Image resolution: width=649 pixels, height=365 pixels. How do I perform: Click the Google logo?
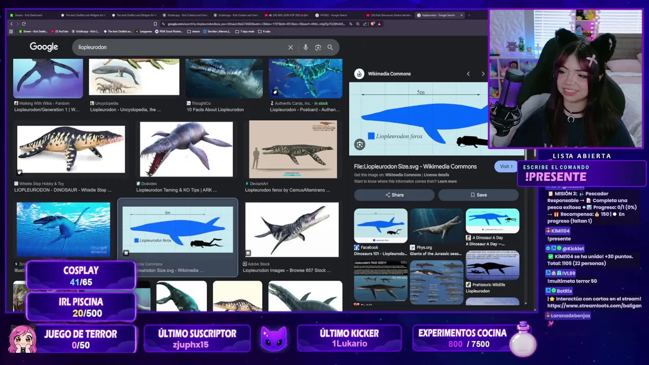coord(44,47)
